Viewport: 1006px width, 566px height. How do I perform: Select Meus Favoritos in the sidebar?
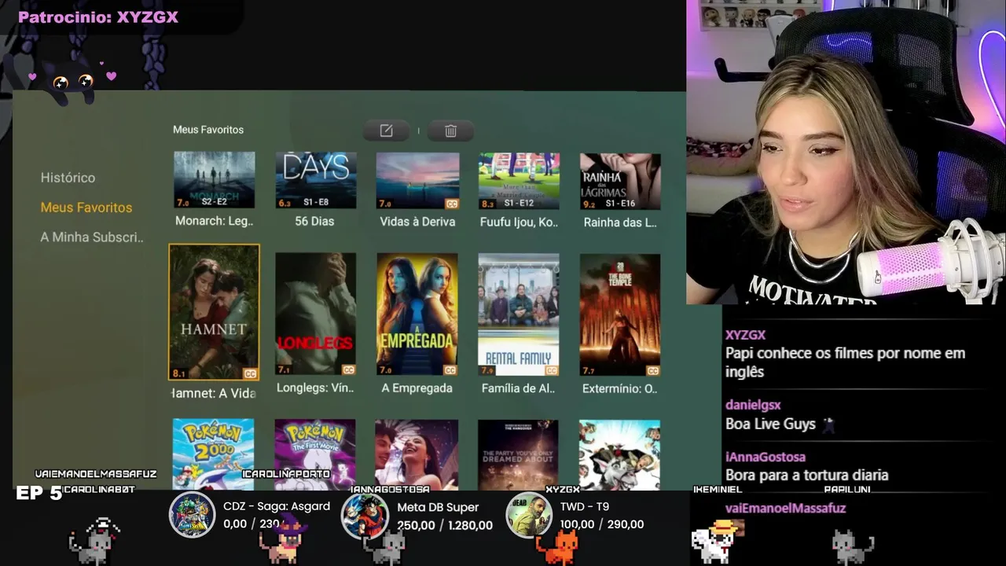(86, 208)
